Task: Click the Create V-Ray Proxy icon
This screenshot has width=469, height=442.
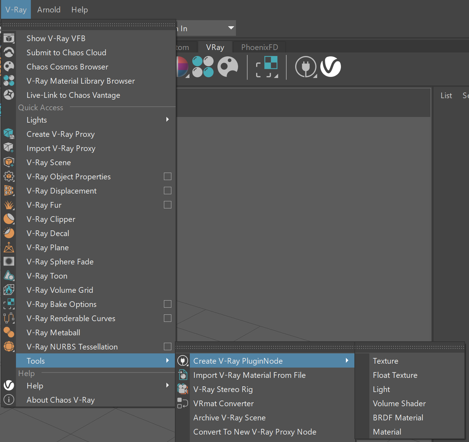Action: click(9, 134)
